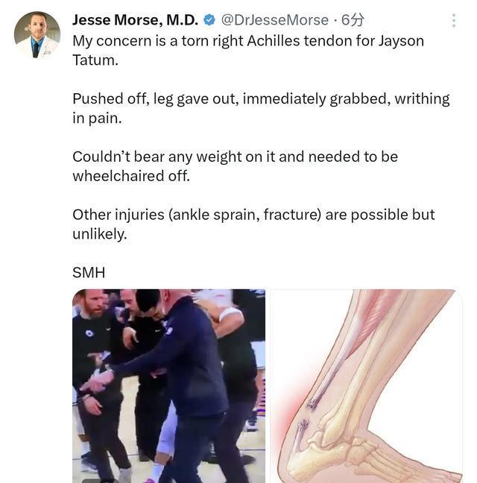Open the Achilles tendon anatomy illustration
Viewport: 477px width, 483px height.
[366, 386]
